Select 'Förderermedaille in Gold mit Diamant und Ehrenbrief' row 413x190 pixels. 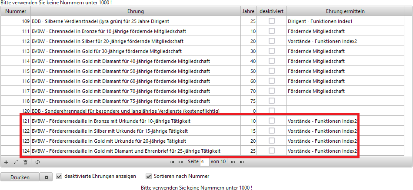(202, 151)
